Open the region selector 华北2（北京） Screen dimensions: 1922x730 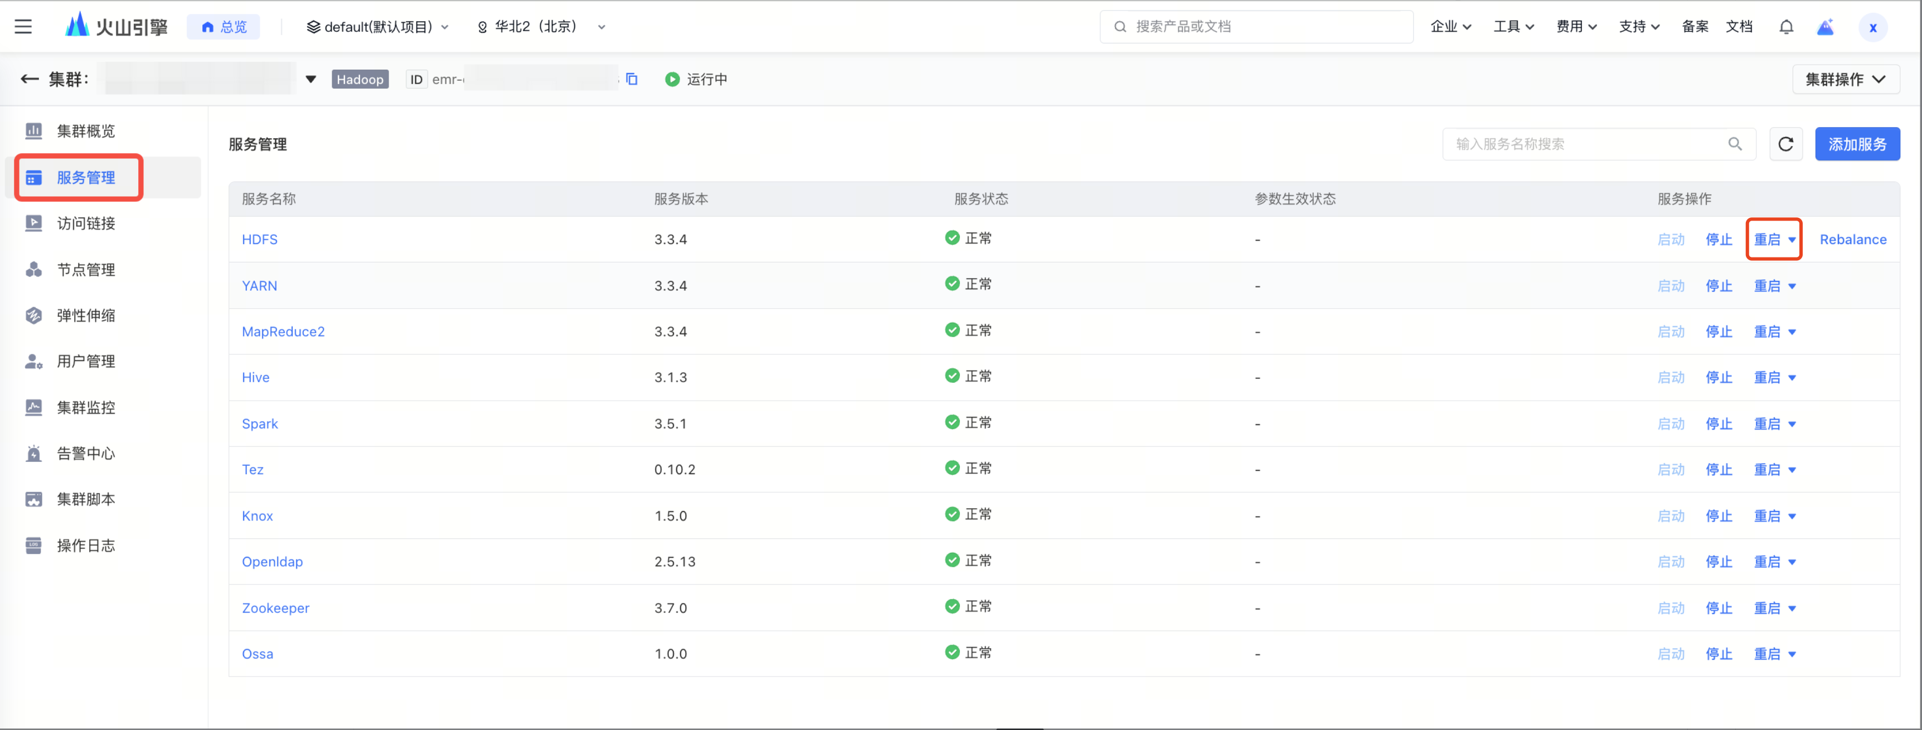541,27
